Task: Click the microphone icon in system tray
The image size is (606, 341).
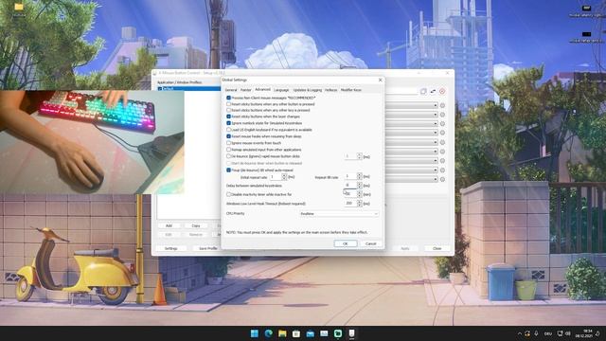Action: tap(536, 333)
